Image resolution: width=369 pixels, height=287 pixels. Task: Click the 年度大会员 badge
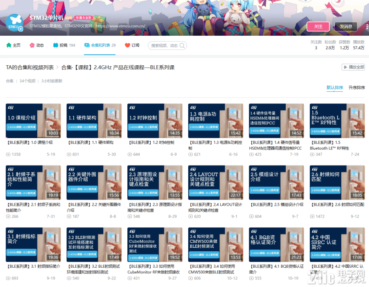84,18
